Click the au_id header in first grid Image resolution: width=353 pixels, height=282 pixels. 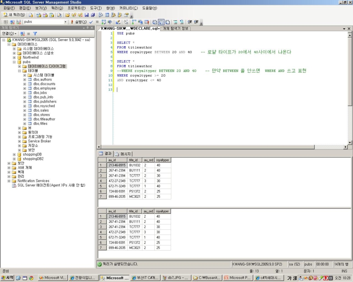117,160
